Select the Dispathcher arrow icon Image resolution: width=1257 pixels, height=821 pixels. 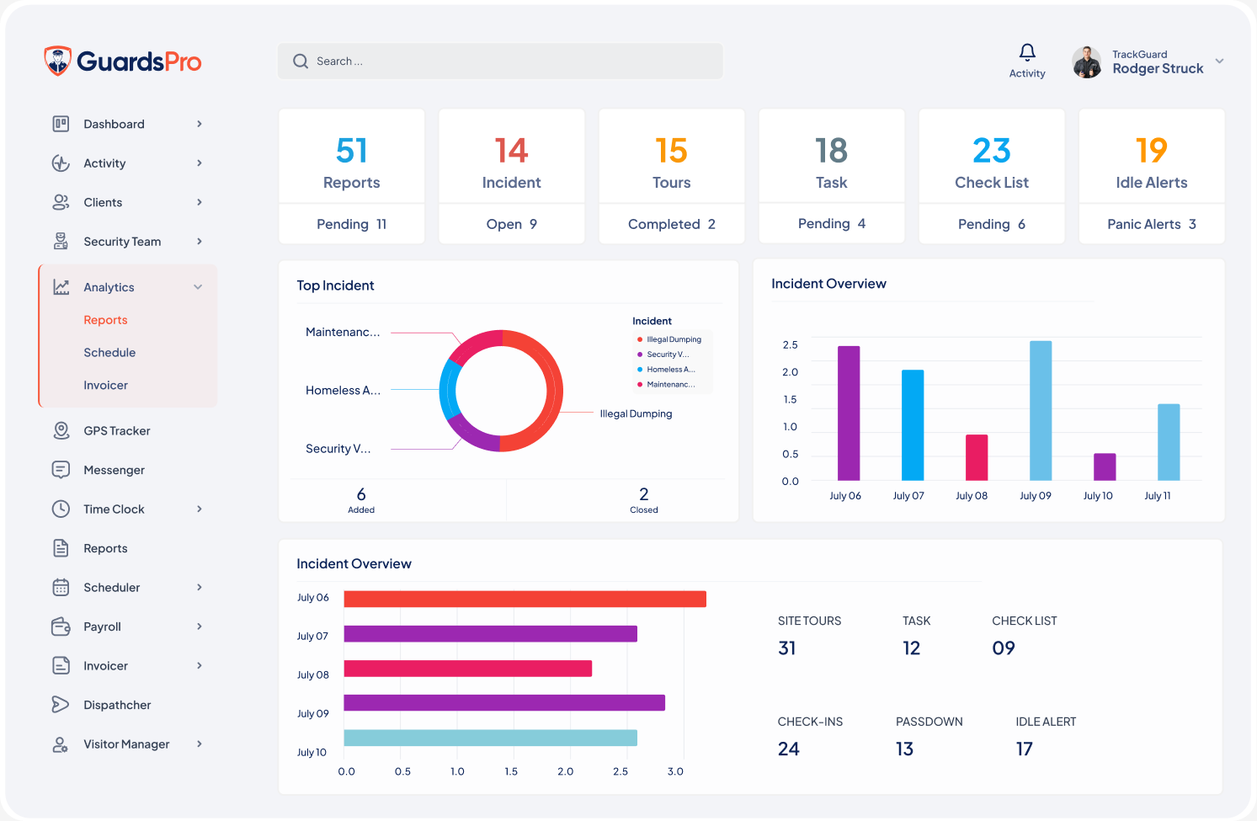pyautogui.click(x=61, y=705)
